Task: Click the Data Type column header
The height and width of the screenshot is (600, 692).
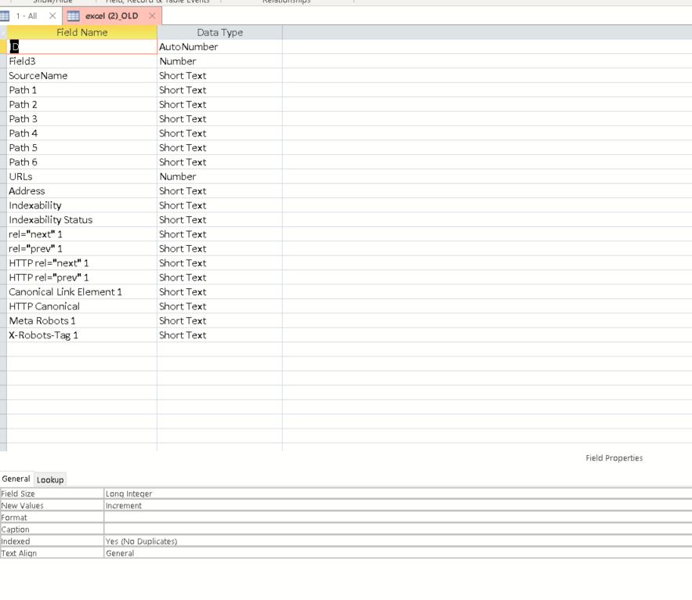Action: pos(219,33)
